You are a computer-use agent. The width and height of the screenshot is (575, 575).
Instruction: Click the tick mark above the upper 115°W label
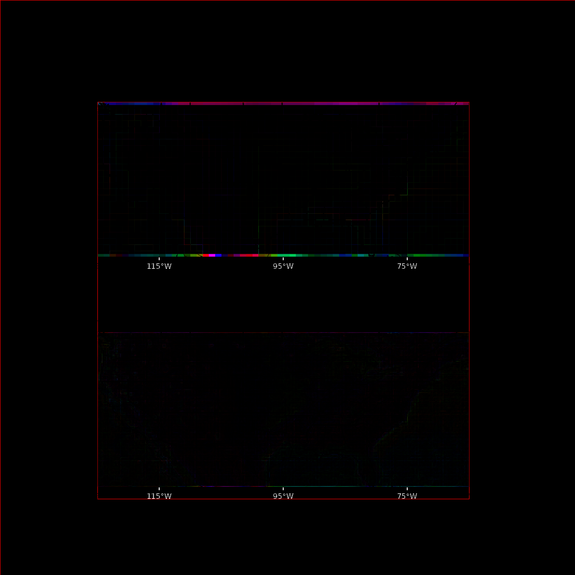[159, 259]
